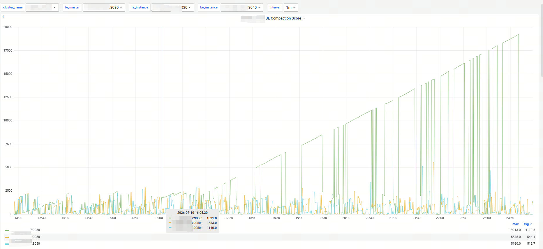Open the fe_instance value dropdown
This screenshot has height=249, width=543.
(x=172, y=8)
